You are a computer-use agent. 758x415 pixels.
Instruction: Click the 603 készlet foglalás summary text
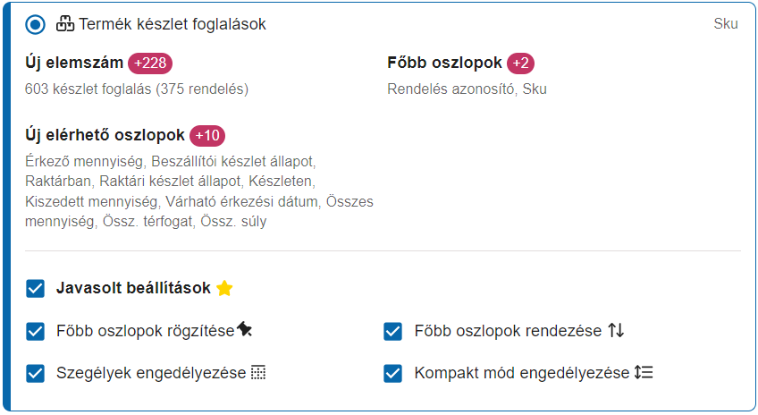pyautogui.click(x=137, y=89)
